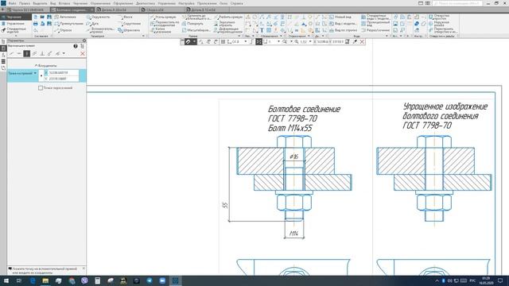This screenshot has height=286, width=509.
Task: Select horizontal line mode in Параметры panel
Action: [x=19, y=53]
